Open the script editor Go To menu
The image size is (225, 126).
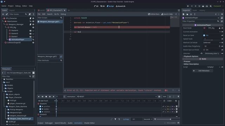[56, 14]
